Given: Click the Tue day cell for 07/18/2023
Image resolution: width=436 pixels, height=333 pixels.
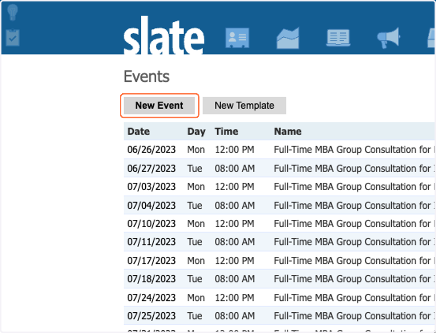Looking at the screenshot, I should [x=195, y=279].
